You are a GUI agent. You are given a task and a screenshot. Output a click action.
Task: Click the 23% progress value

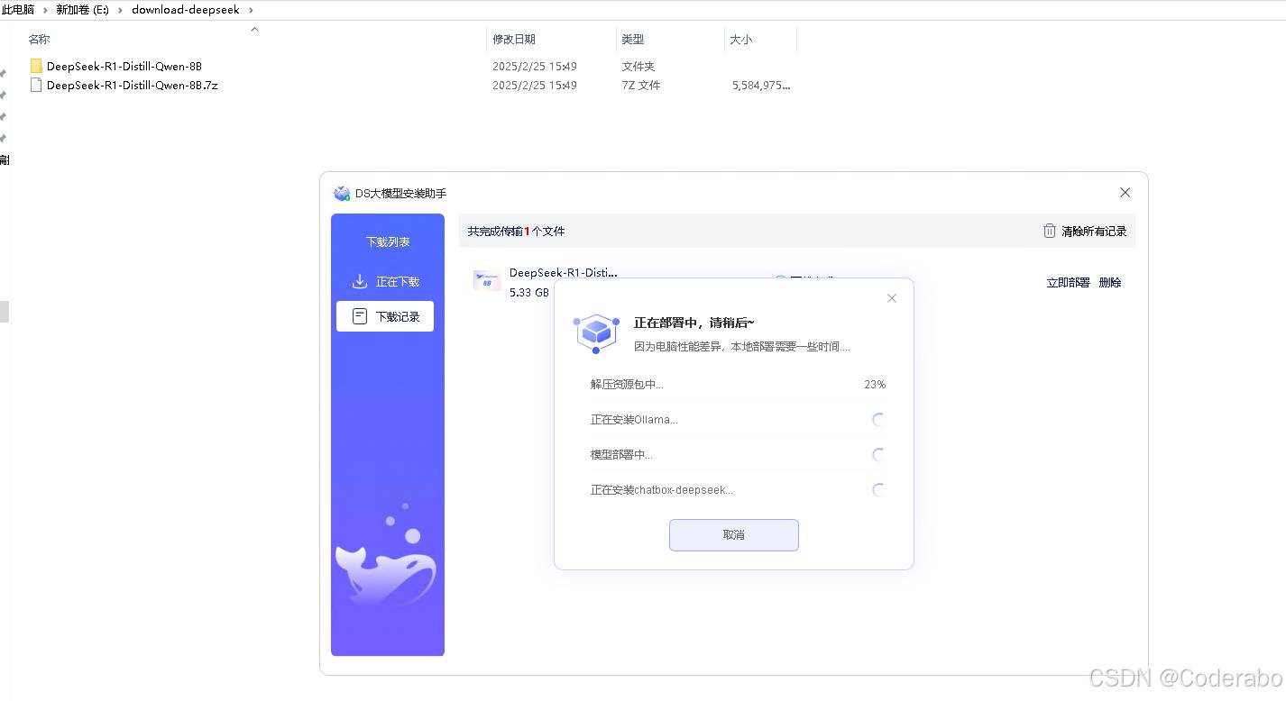[x=875, y=385]
